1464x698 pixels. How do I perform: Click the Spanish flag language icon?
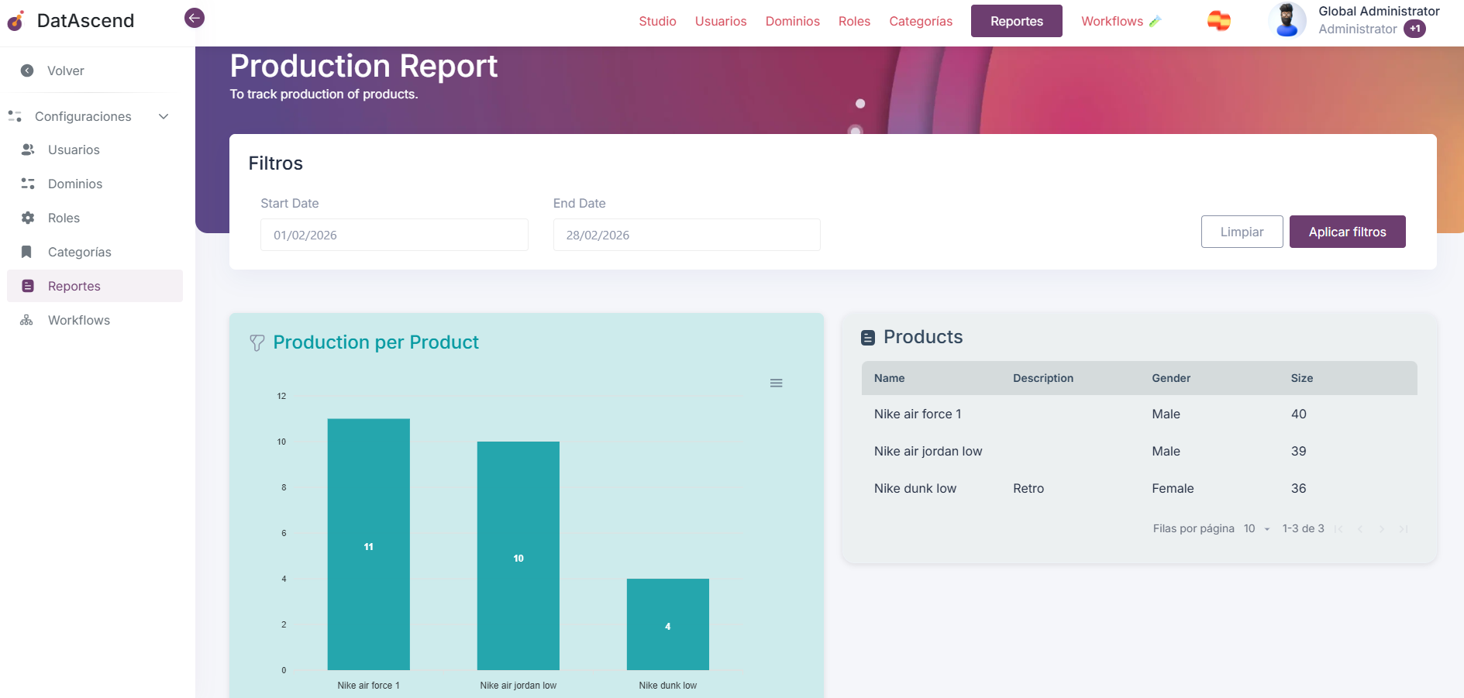1218,21
